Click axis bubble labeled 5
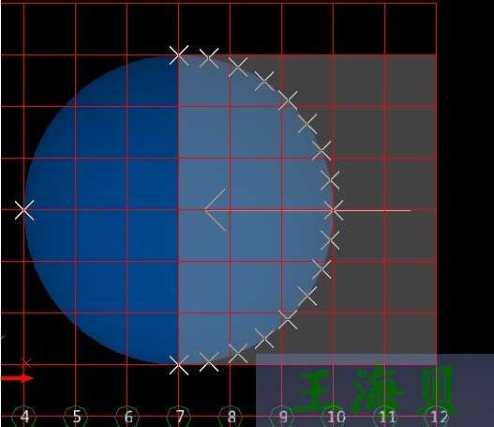Viewport: 494px width, 427px height. (x=76, y=417)
